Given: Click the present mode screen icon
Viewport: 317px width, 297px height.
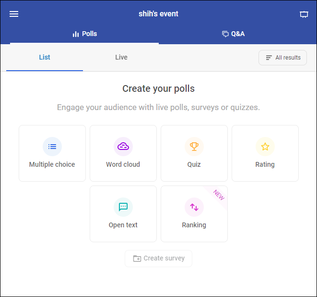Looking at the screenshot, I should coord(304,14).
